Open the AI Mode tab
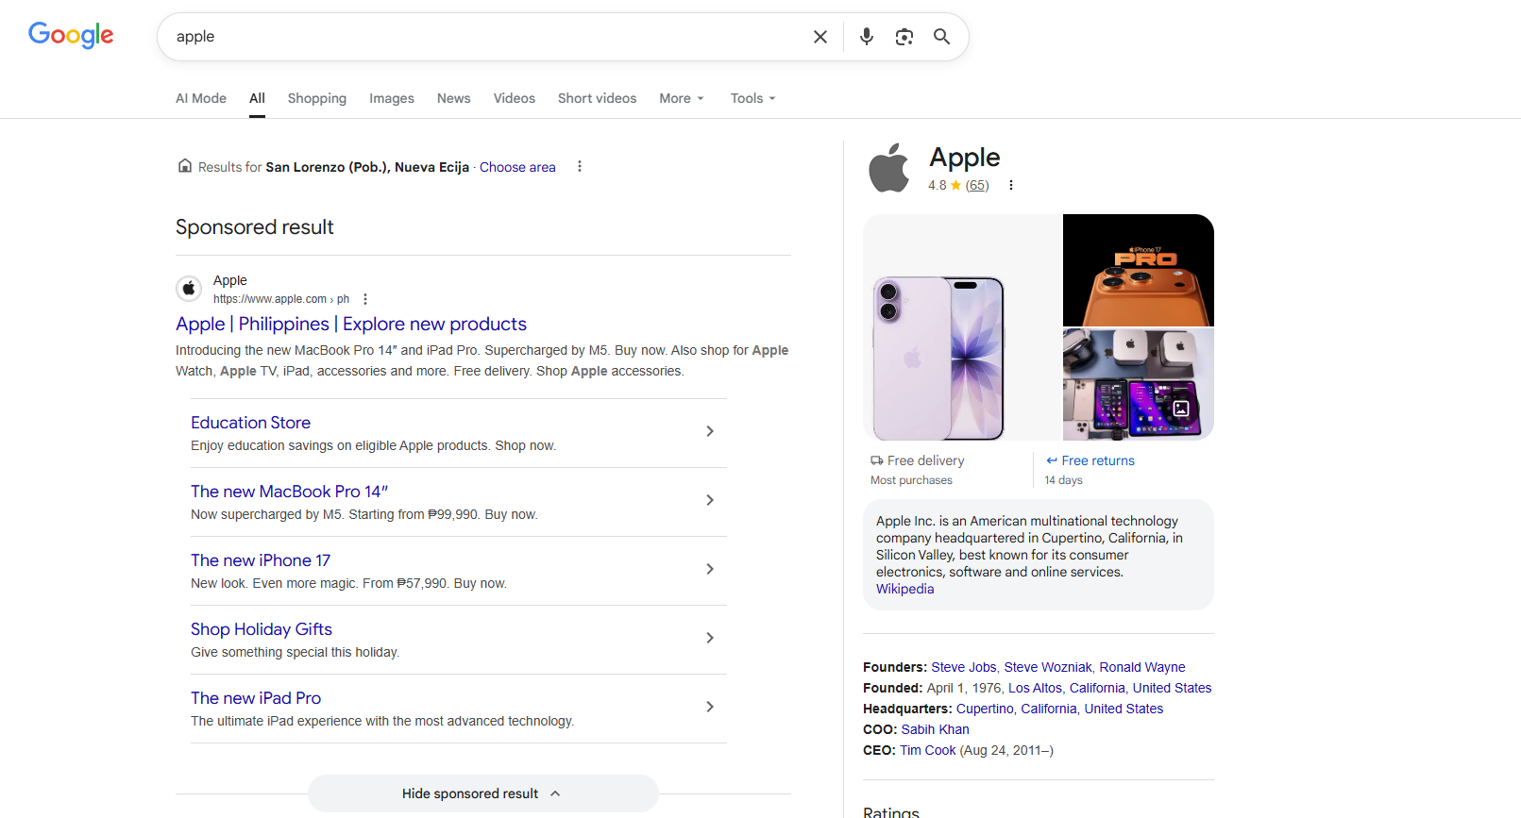This screenshot has height=818, width=1521. (201, 98)
